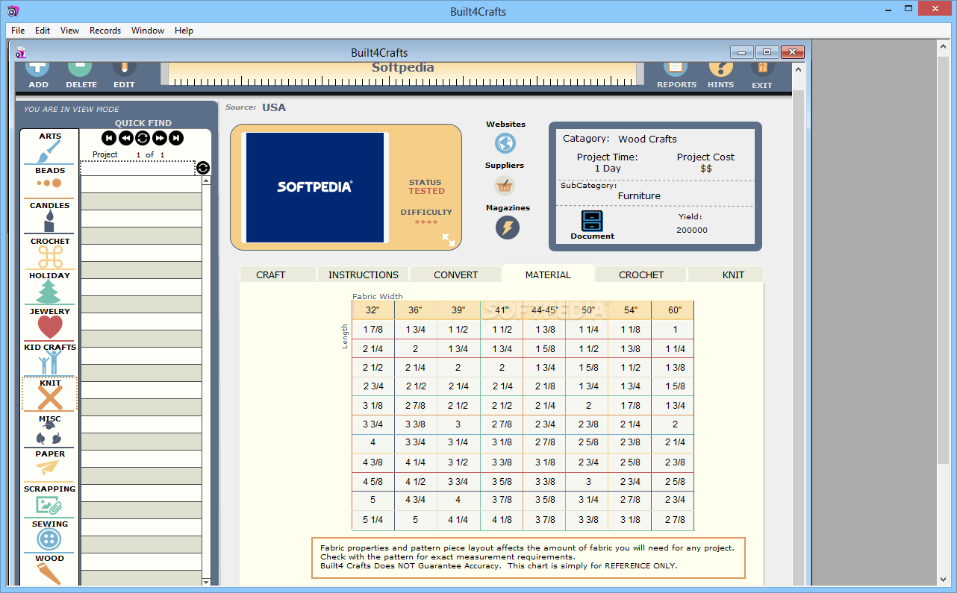Go to first project record
This screenshot has height=593, width=957.
point(109,138)
